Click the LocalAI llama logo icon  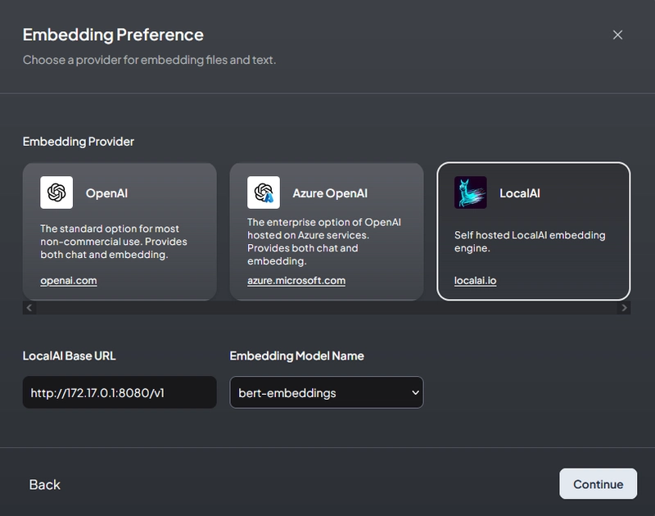coord(470,192)
